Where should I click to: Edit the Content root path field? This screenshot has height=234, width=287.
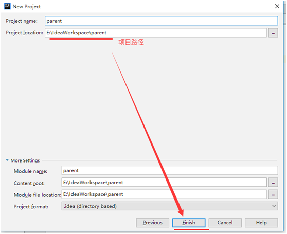(x=164, y=183)
